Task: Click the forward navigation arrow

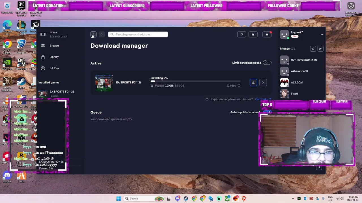Action: 102,34
